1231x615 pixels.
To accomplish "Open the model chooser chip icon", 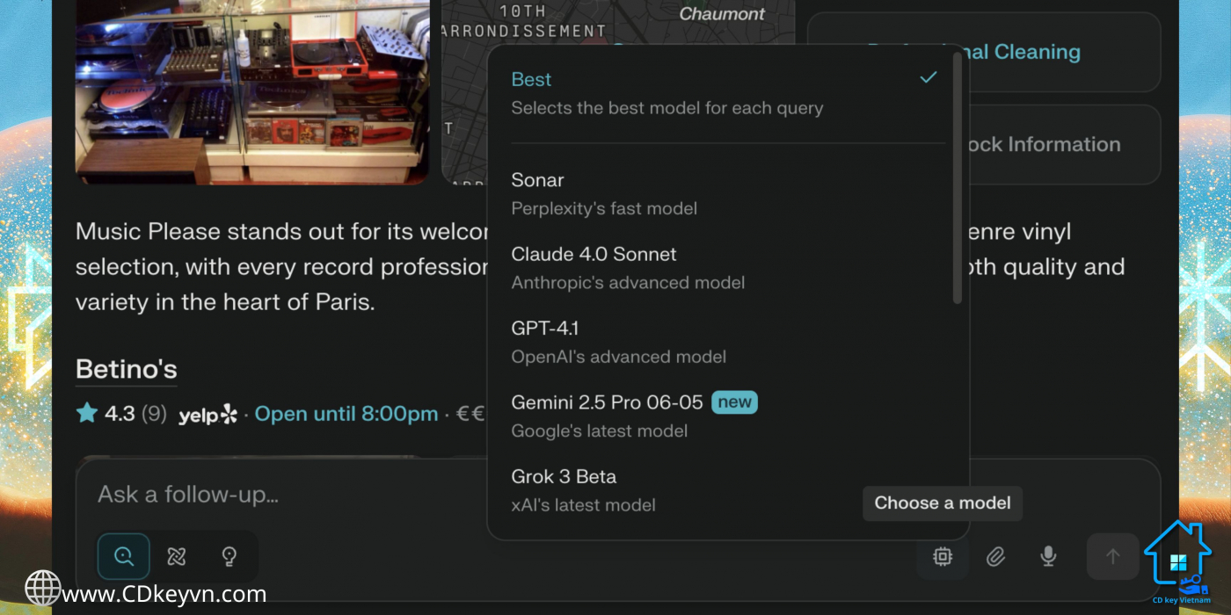I will click(x=943, y=556).
